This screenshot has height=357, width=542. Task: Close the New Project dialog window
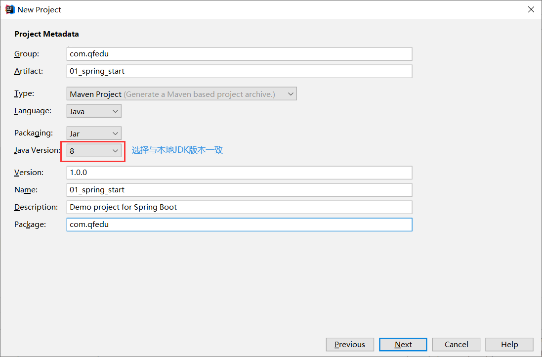click(531, 9)
